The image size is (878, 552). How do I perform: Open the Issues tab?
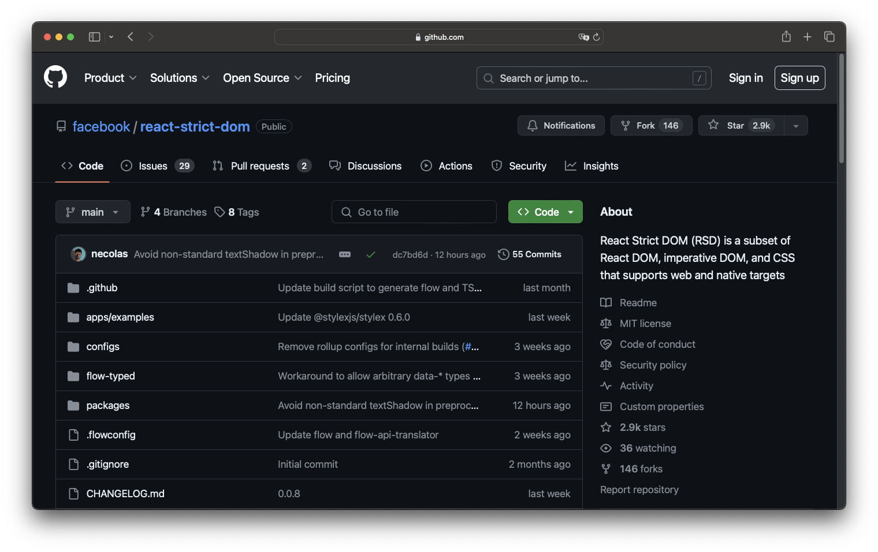pos(158,166)
